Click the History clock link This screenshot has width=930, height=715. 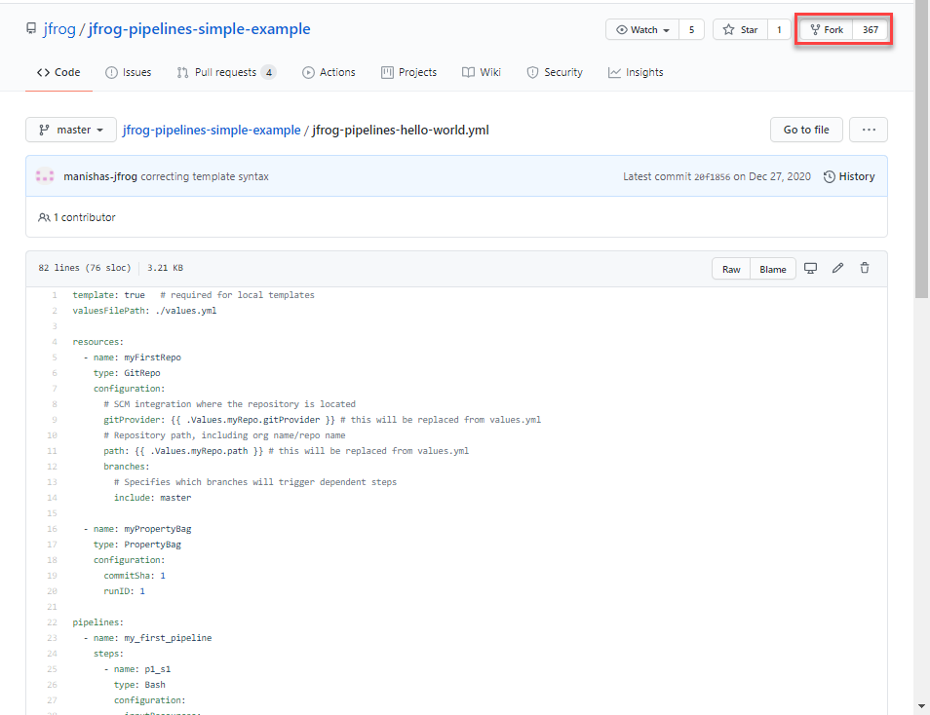(848, 176)
